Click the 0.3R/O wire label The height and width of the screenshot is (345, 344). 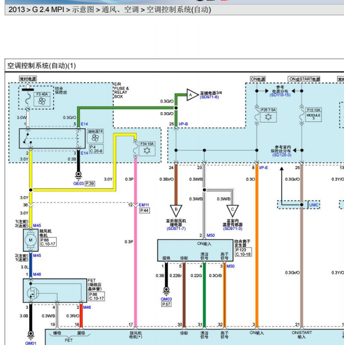point(73,316)
